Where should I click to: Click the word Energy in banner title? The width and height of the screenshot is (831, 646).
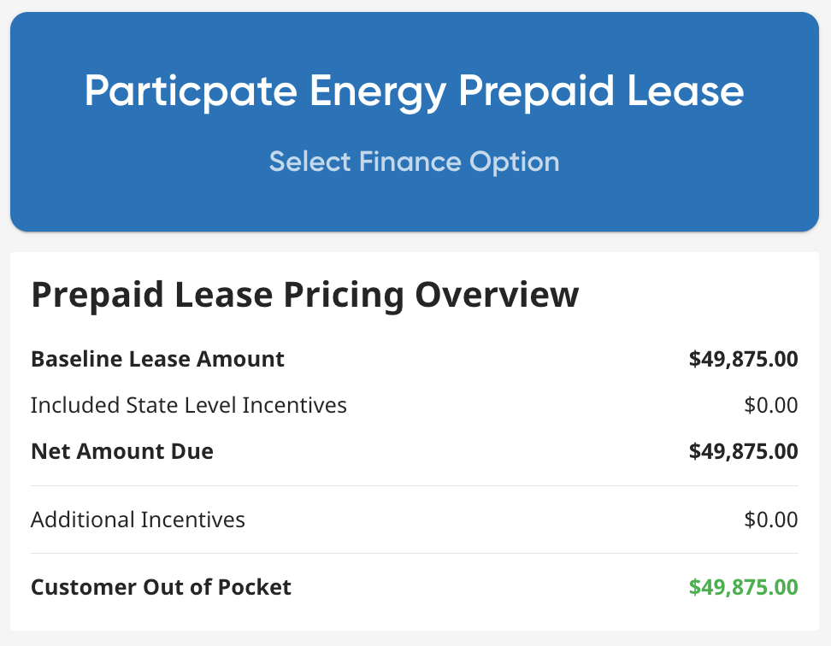tap(378, 92)
